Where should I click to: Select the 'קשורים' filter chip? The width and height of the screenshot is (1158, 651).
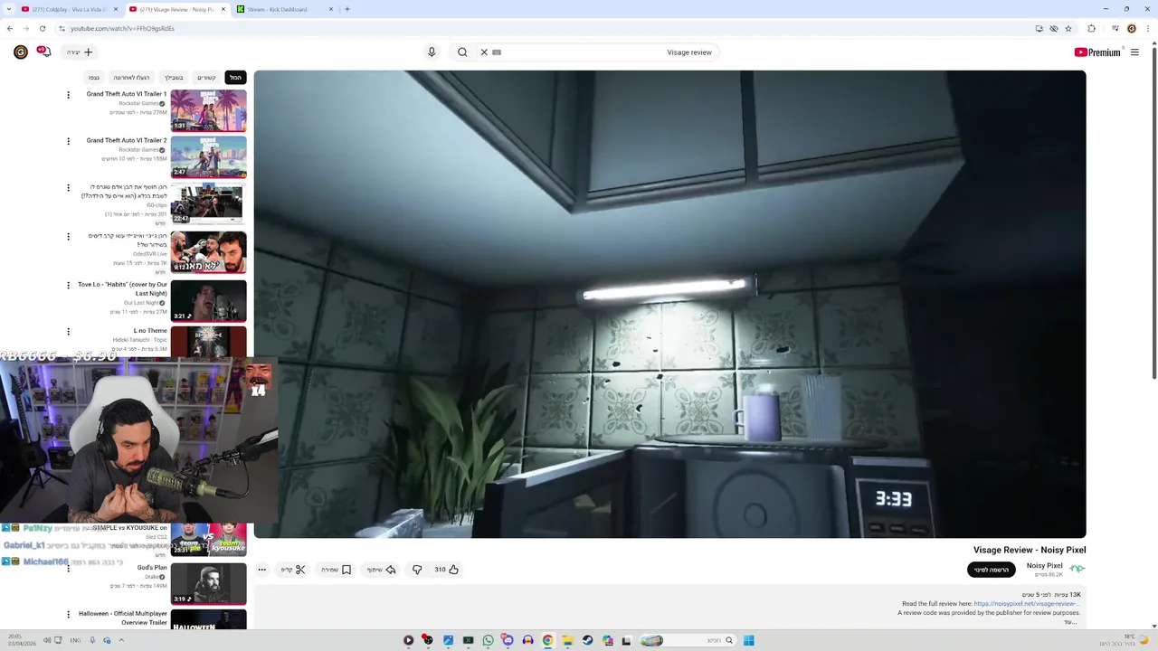pos(207,78)
